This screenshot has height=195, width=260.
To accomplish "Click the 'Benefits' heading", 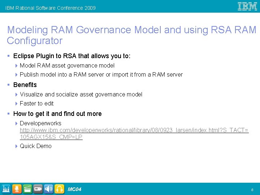I will 25,85.
